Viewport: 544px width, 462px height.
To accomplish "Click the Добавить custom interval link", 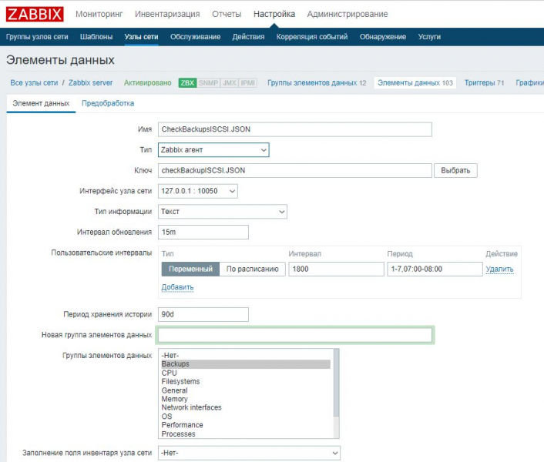I will coord(177,287).
